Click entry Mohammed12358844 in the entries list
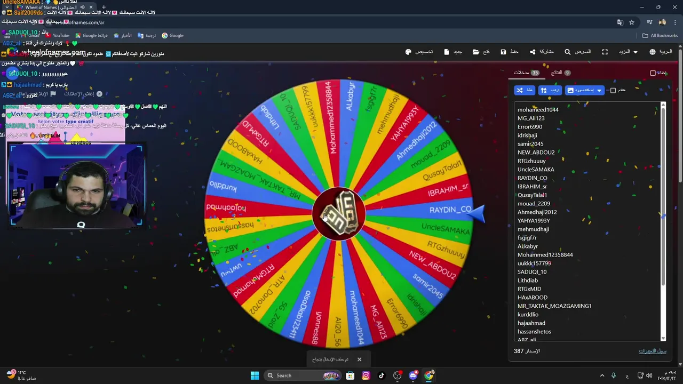The width and height of the screenshot is (683, 384). pos(545,255)
